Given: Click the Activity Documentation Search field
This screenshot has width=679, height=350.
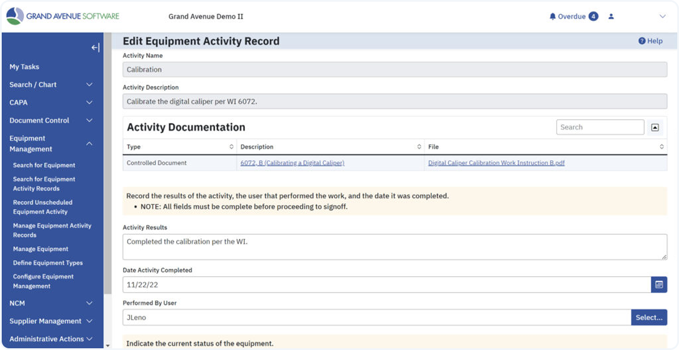Looking at the screenshot, I should pos(600,127).
